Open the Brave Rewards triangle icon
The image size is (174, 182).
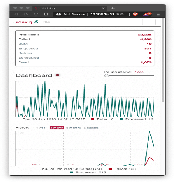point(146,14)
